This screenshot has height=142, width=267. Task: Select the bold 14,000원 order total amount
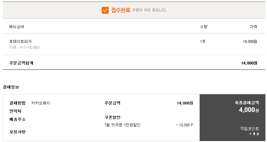point(249,63)
